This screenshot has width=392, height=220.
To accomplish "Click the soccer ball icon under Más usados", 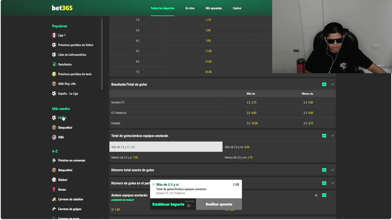I will (54, 118).
